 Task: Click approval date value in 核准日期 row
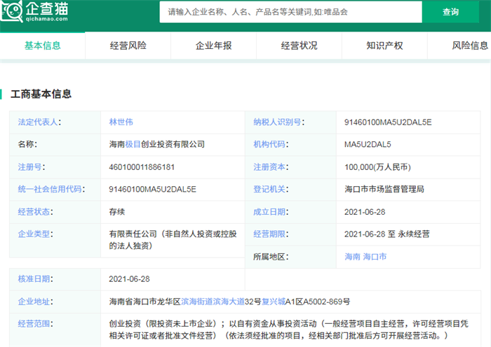click(129, 279)
